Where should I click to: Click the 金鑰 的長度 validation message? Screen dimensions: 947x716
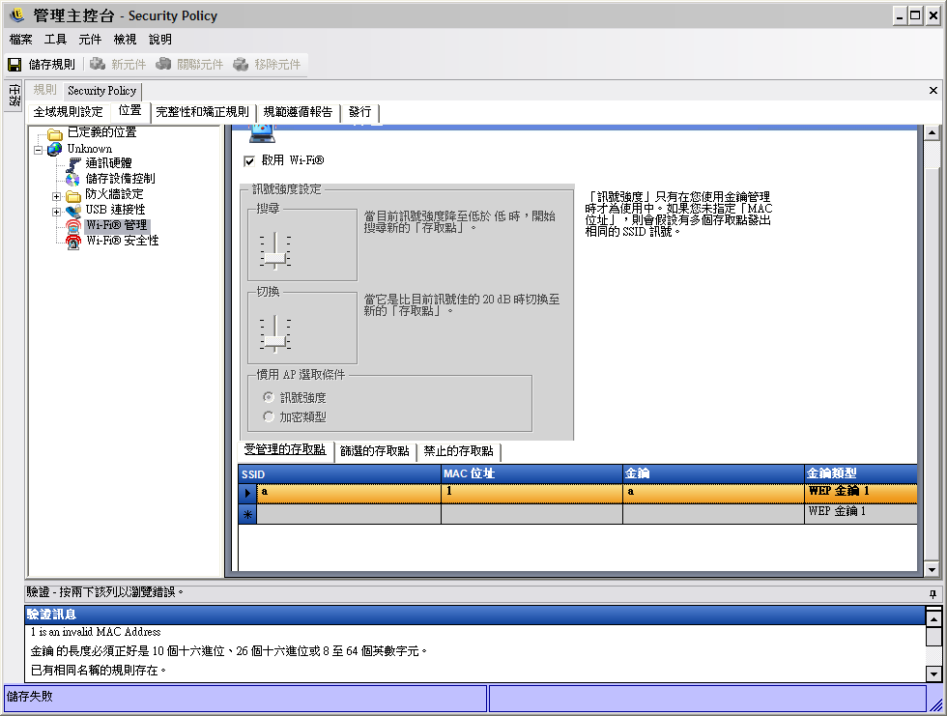click(x=228, y=651)
